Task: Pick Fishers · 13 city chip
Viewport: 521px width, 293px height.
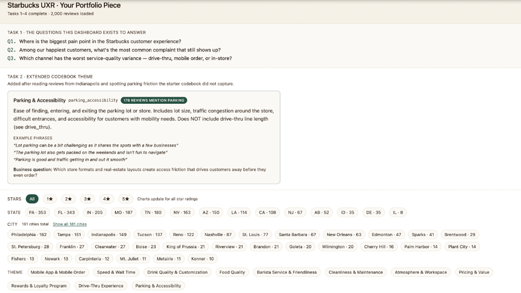Action: click(22, 259)
